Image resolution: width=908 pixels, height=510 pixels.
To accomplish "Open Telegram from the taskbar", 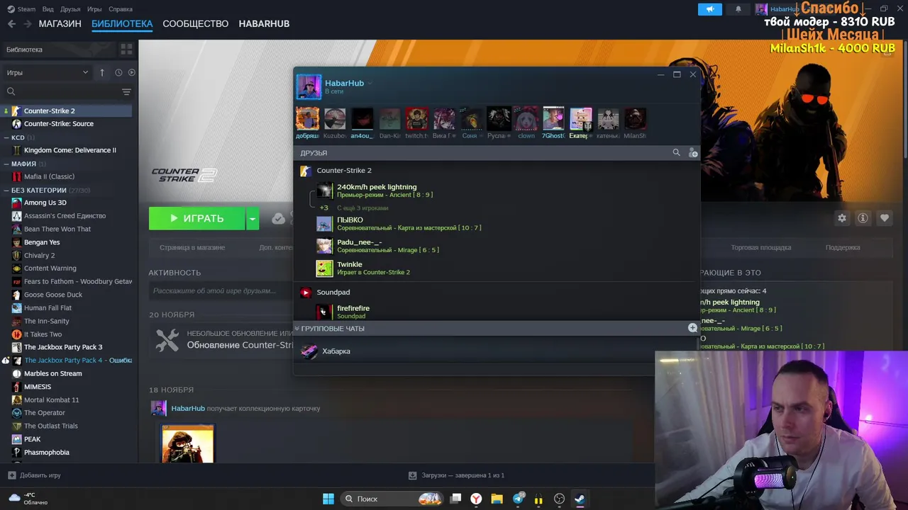I will [519, 499].
